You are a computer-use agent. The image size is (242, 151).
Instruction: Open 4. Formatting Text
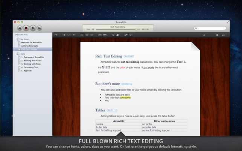tap(30, 67)
